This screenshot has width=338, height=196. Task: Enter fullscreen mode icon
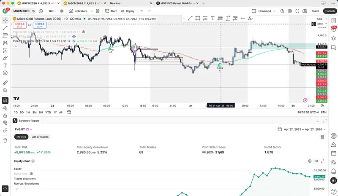pos(297,11)
